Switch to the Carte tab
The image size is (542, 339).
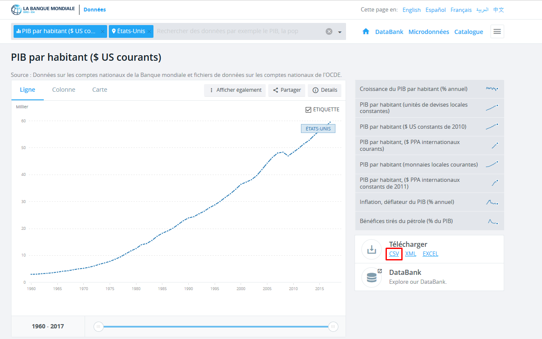(x=99, y=90)
